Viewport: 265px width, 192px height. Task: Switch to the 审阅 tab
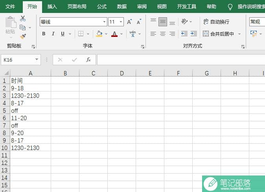point(142,7)
